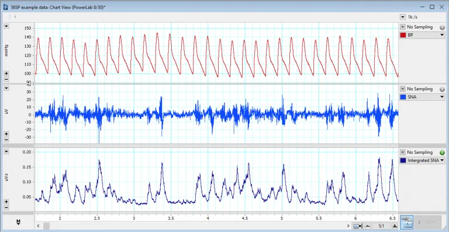Open the SNA channel function menu on the left
Viewport: 449px width, 232px height.
point(6,88)
